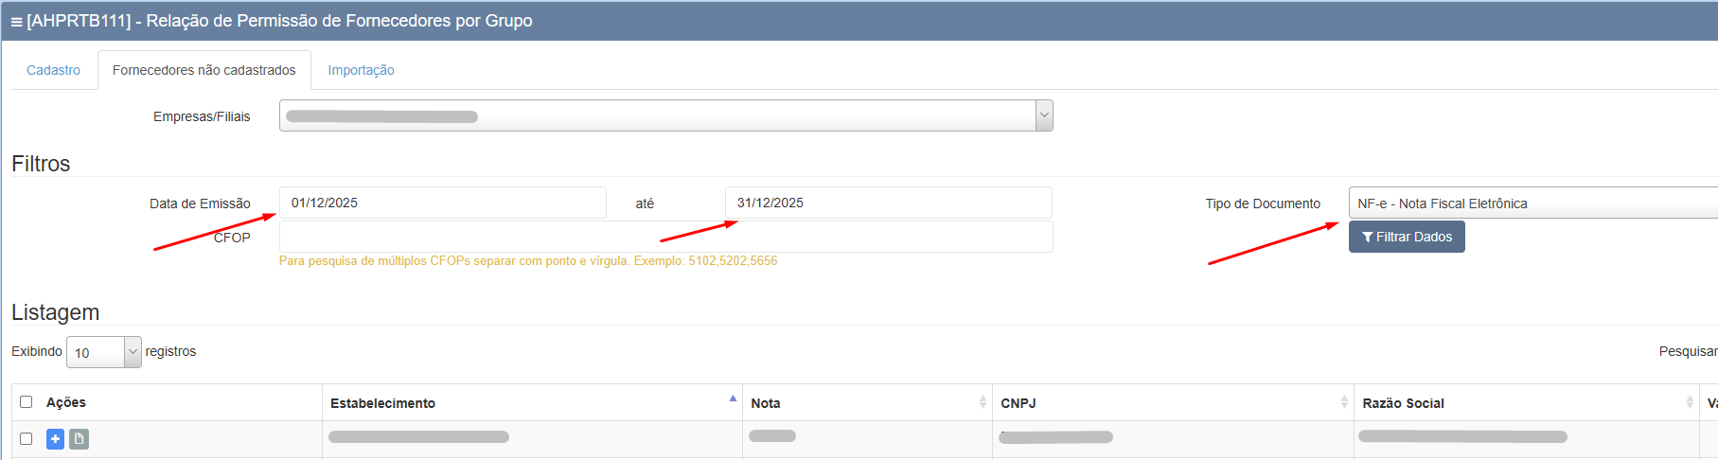Check the first row's checkbox
Screen dimensions: 1718x460
(27, 439)
